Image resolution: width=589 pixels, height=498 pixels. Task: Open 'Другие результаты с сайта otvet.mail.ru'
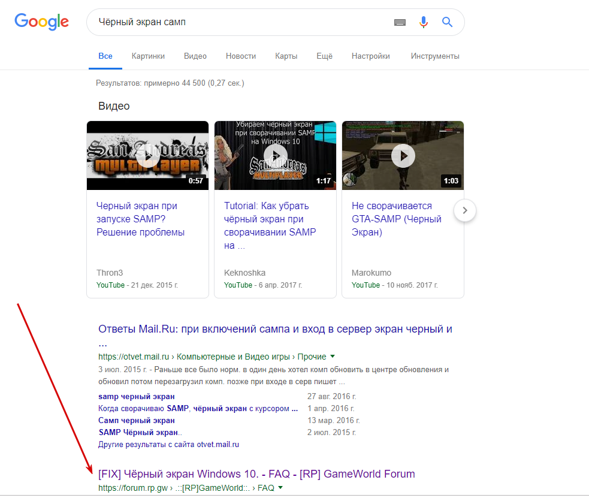click(168, 444)
